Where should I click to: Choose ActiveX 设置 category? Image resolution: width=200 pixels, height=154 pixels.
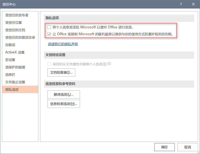point(15,52)
